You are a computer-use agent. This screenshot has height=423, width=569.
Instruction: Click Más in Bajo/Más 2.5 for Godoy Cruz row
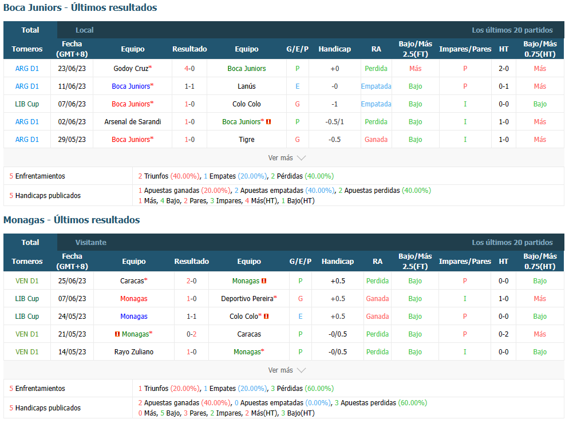tap(416, 69)
